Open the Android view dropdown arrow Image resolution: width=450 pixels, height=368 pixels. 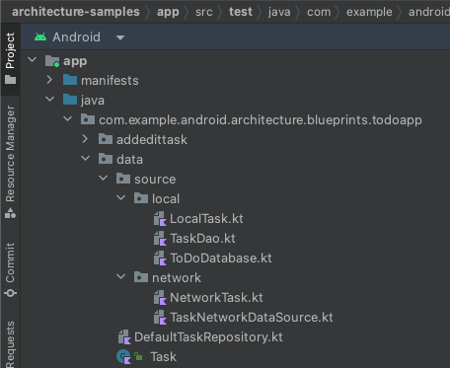coord(120,37)
